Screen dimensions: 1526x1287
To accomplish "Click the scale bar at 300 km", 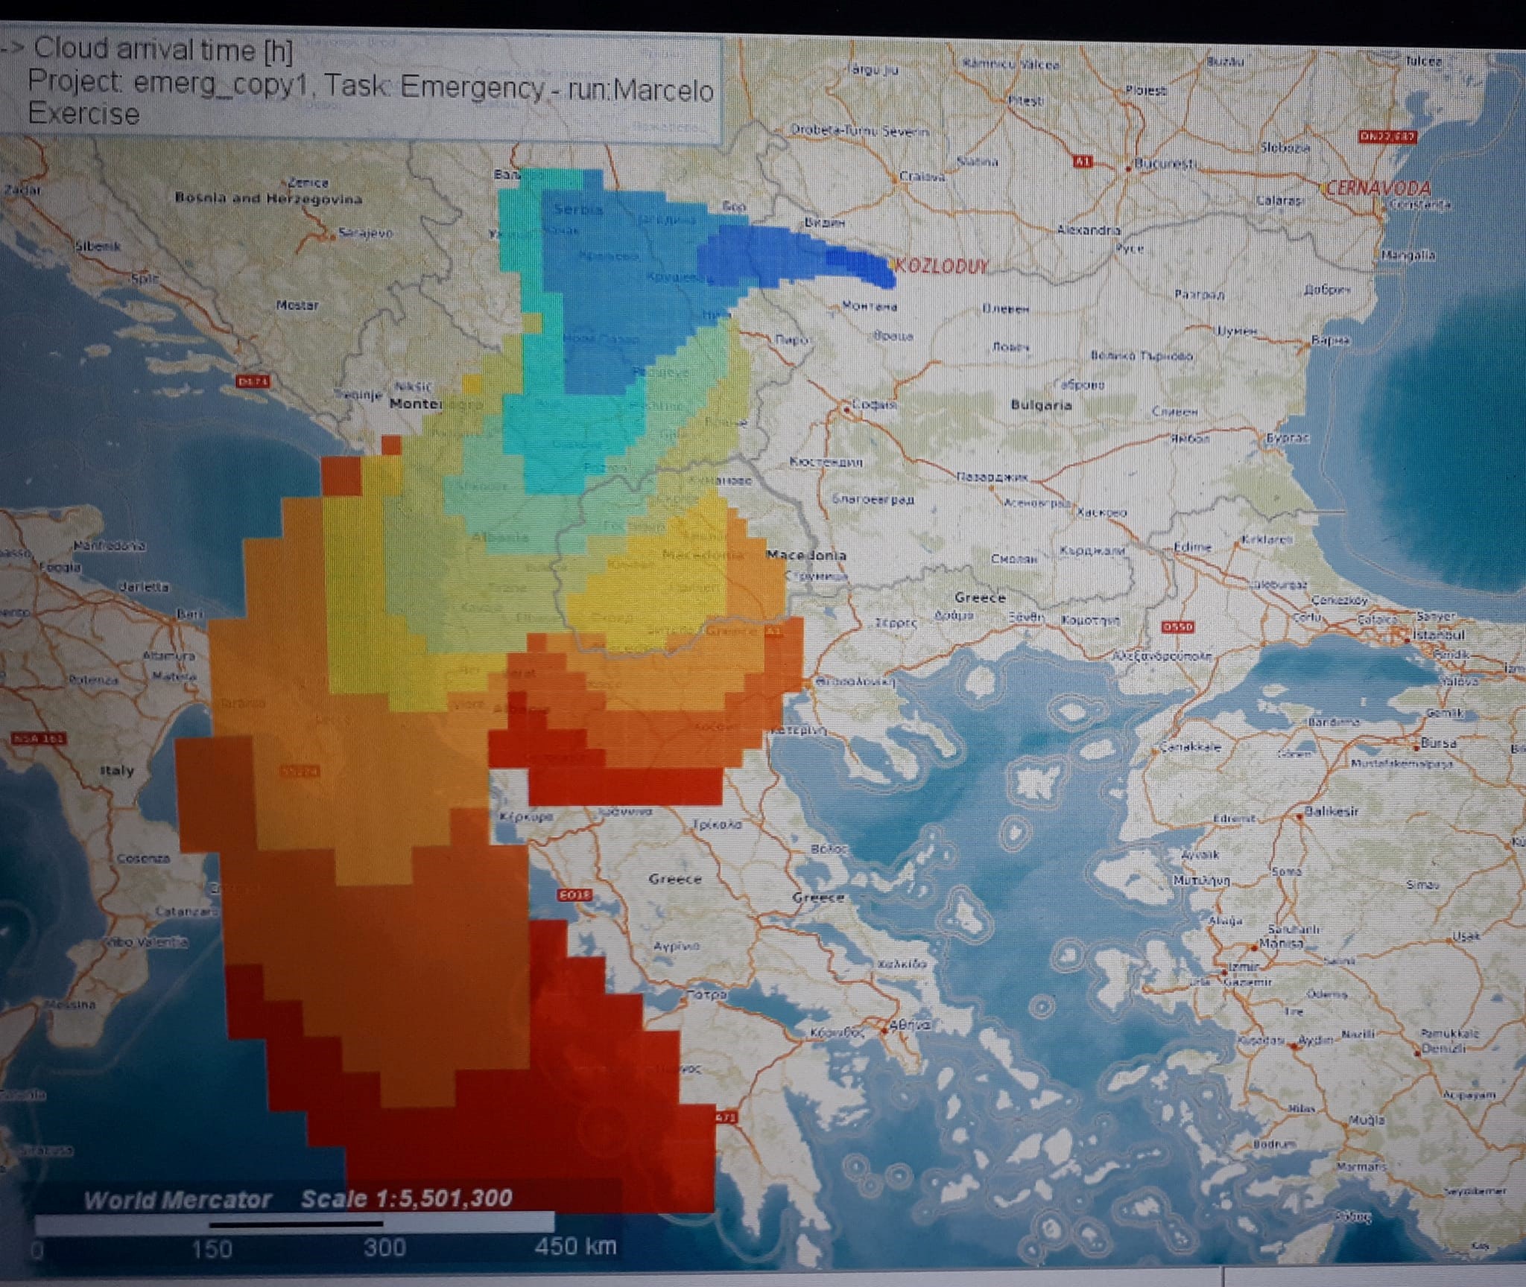I will pyautogui.click(x=384, y=1223).
